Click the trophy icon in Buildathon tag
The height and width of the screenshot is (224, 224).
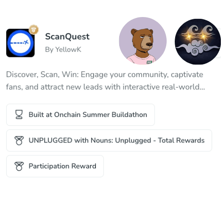[x=19, y=115]
